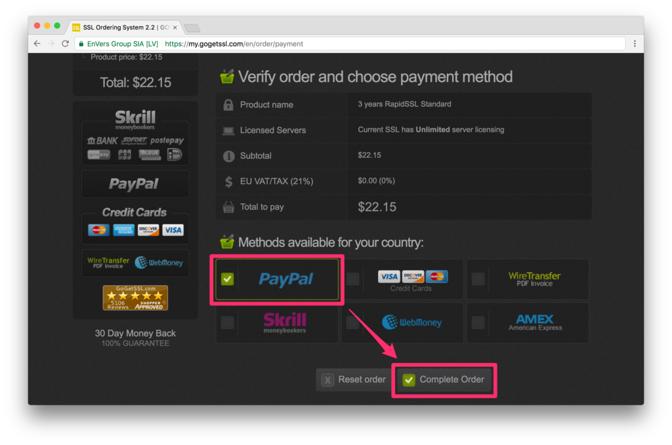This screenshot has height=445, width=672.
Task: Click the 3 years RapidSSL Standard value
Action: click(404, 104)
